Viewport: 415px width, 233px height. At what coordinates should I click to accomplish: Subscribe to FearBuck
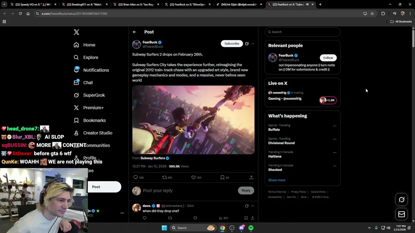[x=232, y=44]
